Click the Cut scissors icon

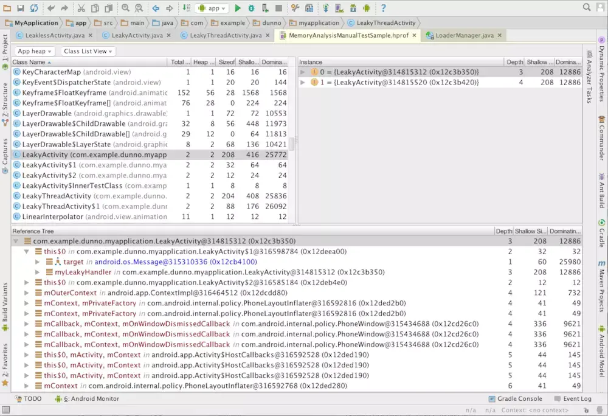[x=81, y=8]
